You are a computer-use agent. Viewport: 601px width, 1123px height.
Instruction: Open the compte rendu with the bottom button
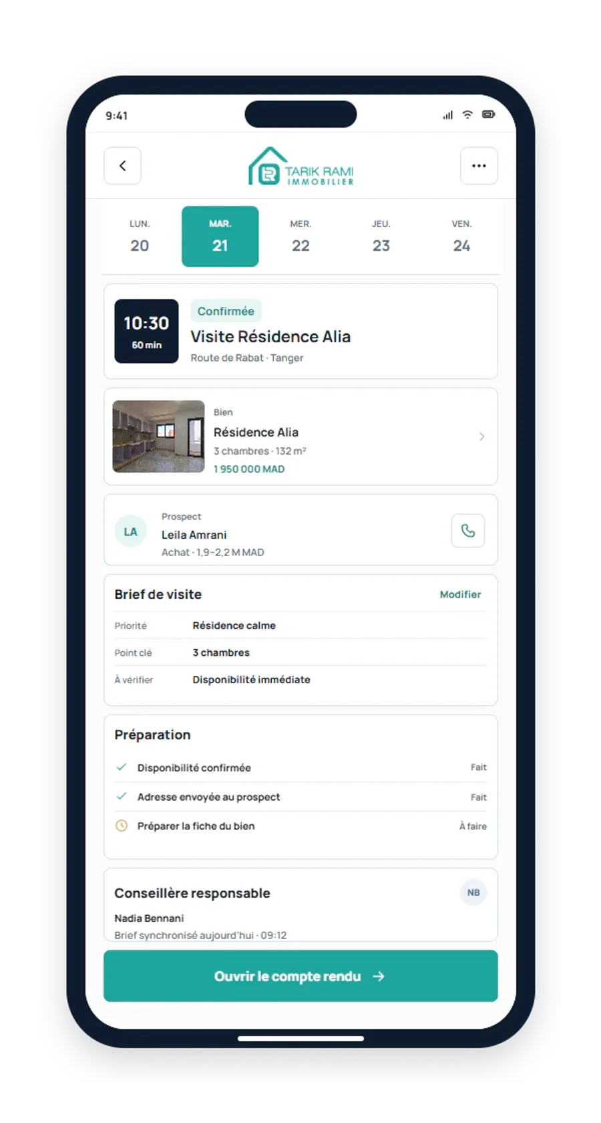(300, 976)
